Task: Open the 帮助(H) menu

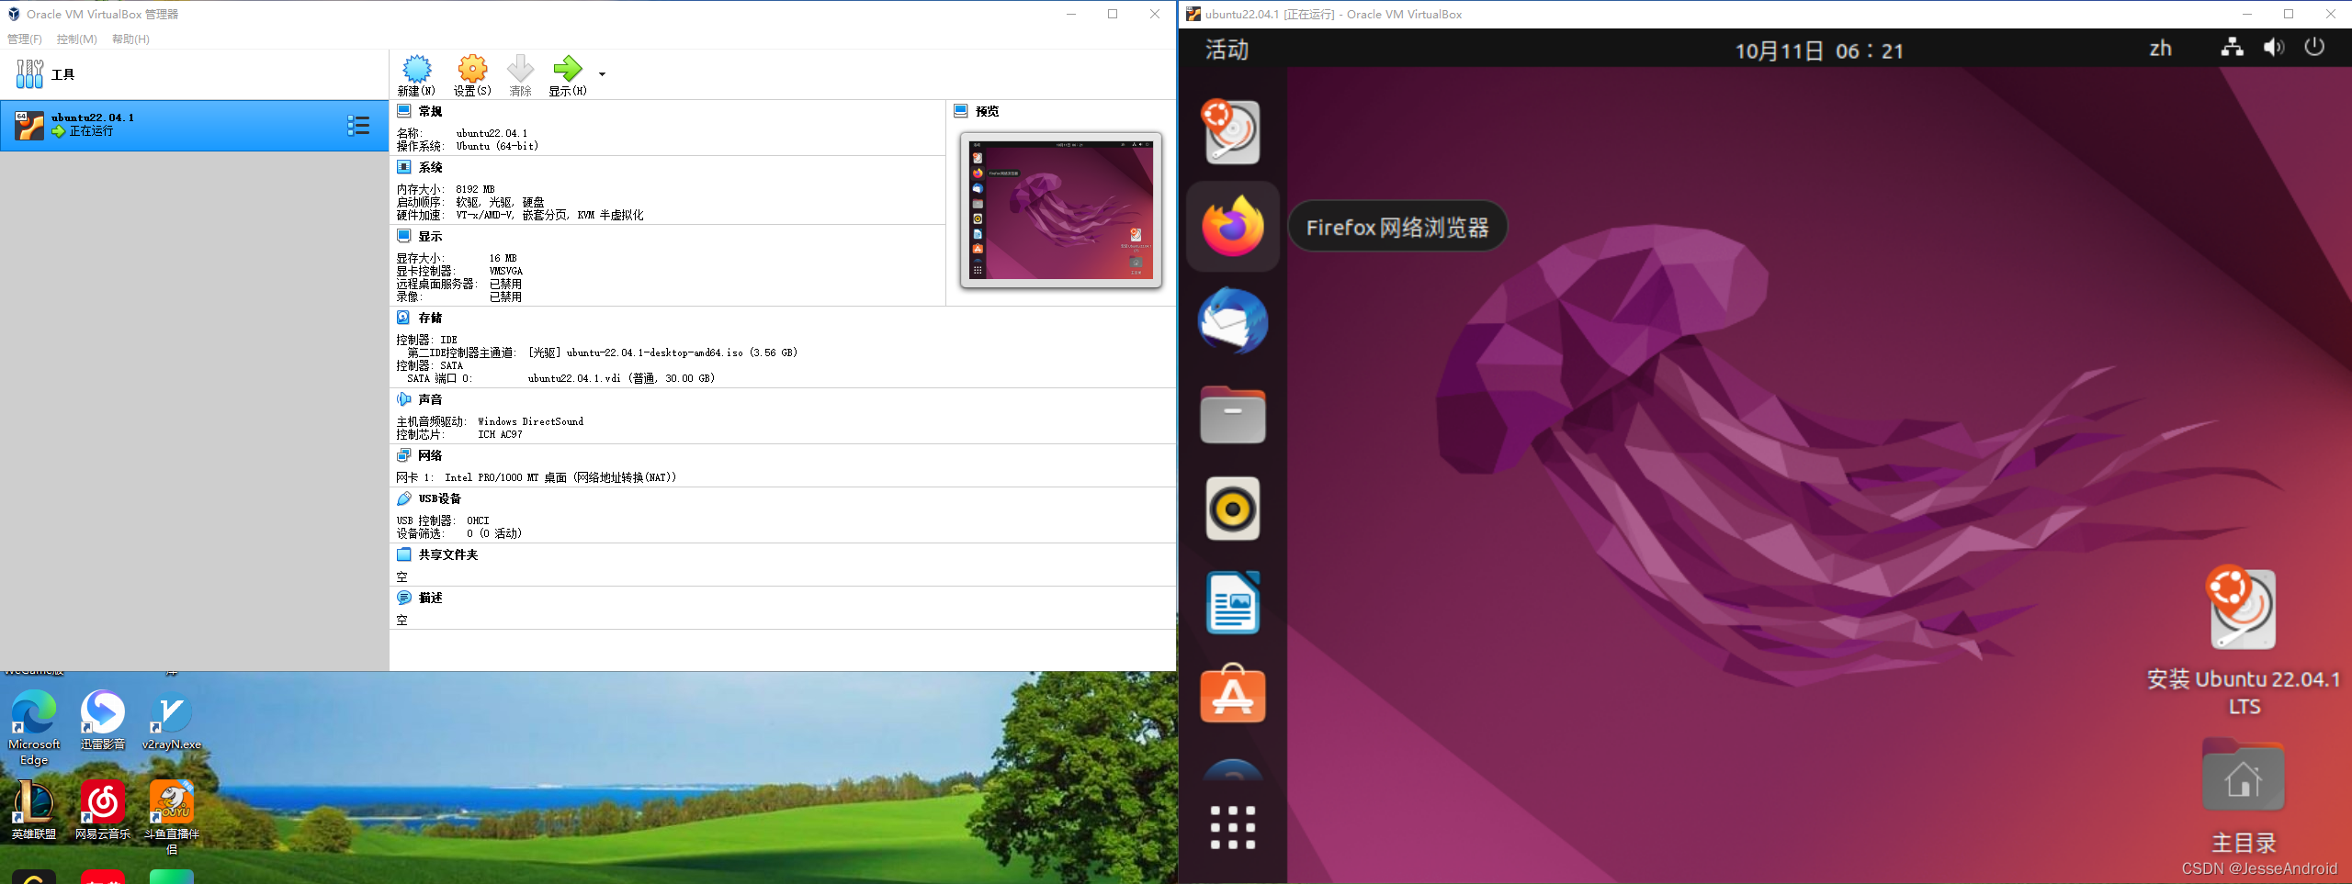Action: (x=130, y=39)
